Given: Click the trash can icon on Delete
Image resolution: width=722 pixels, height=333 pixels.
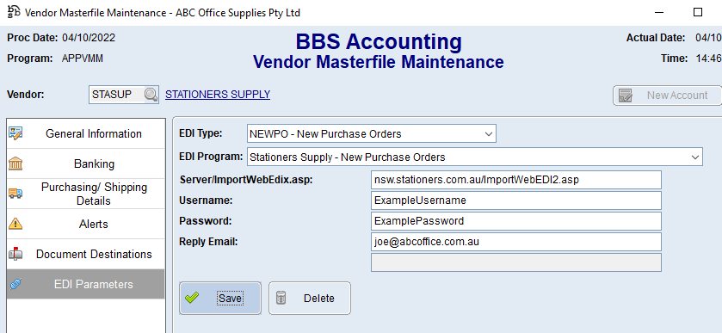Looking at the screenshot, I should [x=281, y=298].
